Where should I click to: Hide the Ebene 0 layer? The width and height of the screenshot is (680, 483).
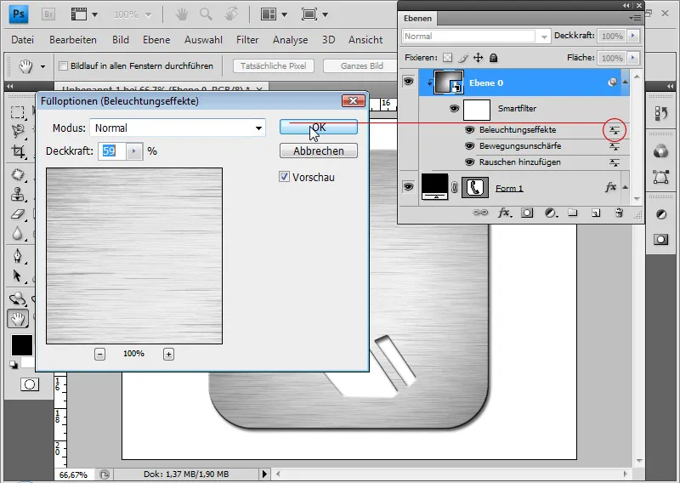click(x=408, y=82)
